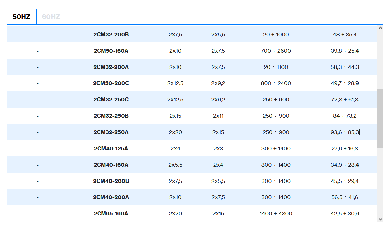Click the 2CM32-200A model name
Image resolution: width=389 pixels, height=227 pixels.
pos(111,67)
